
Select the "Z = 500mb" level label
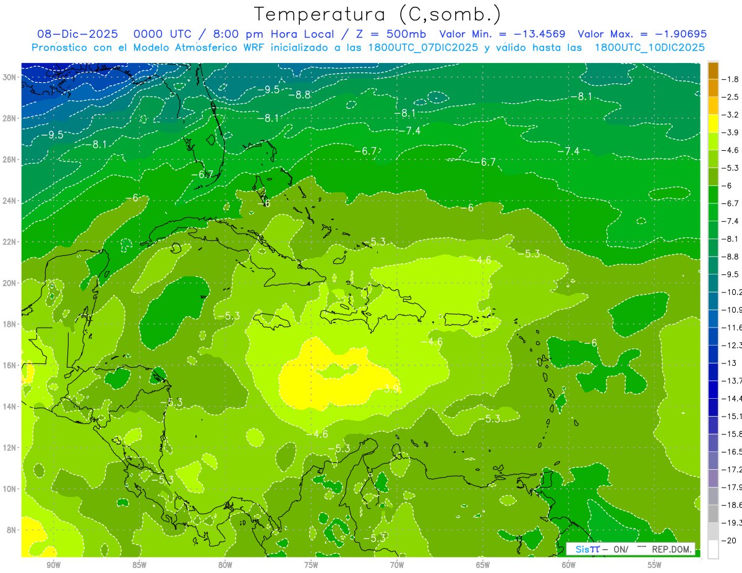[392, 34]
